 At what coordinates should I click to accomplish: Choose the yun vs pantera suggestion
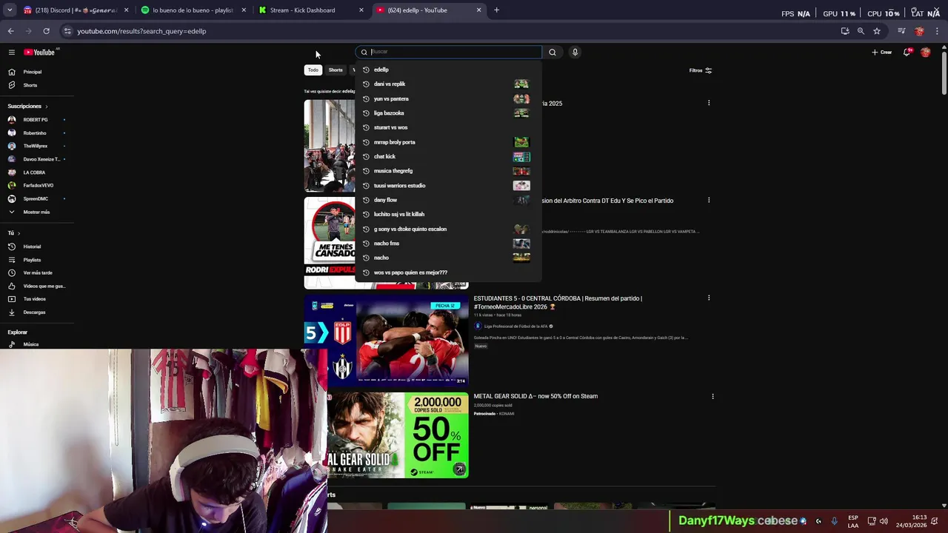(x=449, y=98)
